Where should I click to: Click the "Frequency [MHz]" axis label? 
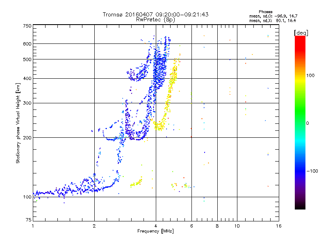pos(155,231)
